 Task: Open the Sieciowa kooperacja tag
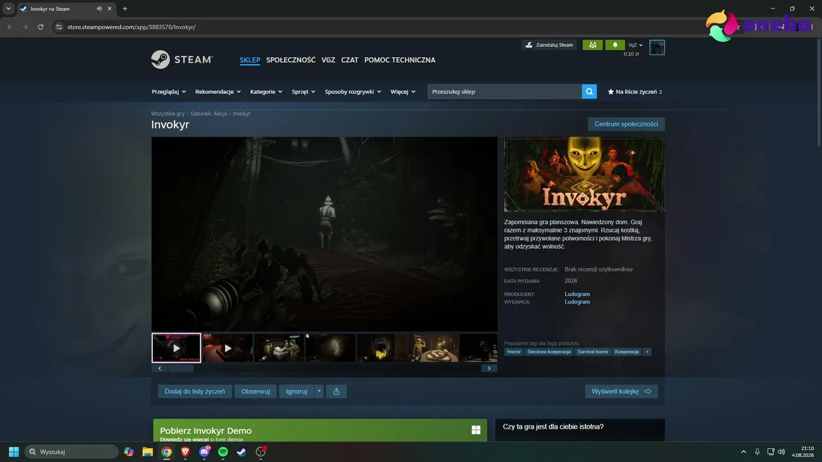point(549,352)
